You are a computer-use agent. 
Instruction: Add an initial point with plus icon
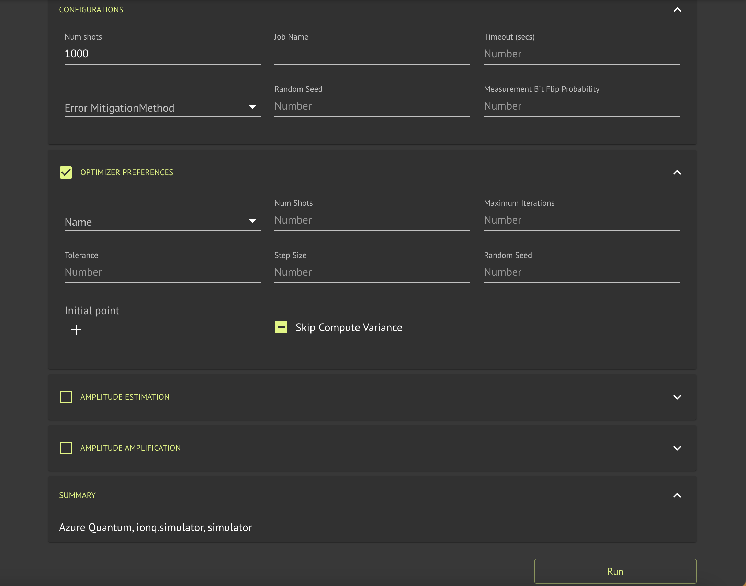coord(76,330)
